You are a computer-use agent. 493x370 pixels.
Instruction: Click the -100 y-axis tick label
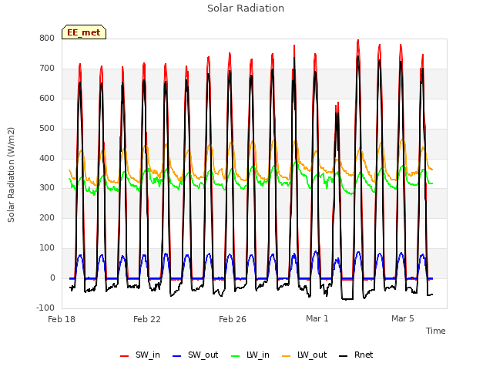45,308
